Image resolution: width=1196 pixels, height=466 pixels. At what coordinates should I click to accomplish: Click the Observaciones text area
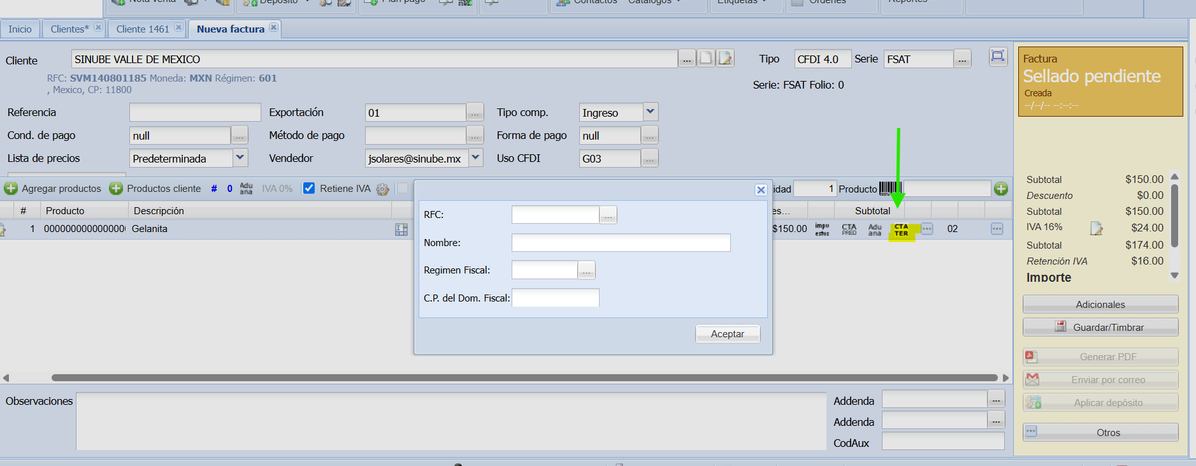click(x=451, y=421)
